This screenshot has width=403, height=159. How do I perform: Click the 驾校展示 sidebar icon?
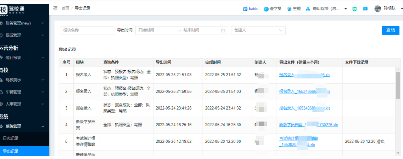coord(1,80)
